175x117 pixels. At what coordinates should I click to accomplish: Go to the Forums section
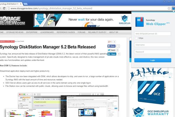(81, 32)
